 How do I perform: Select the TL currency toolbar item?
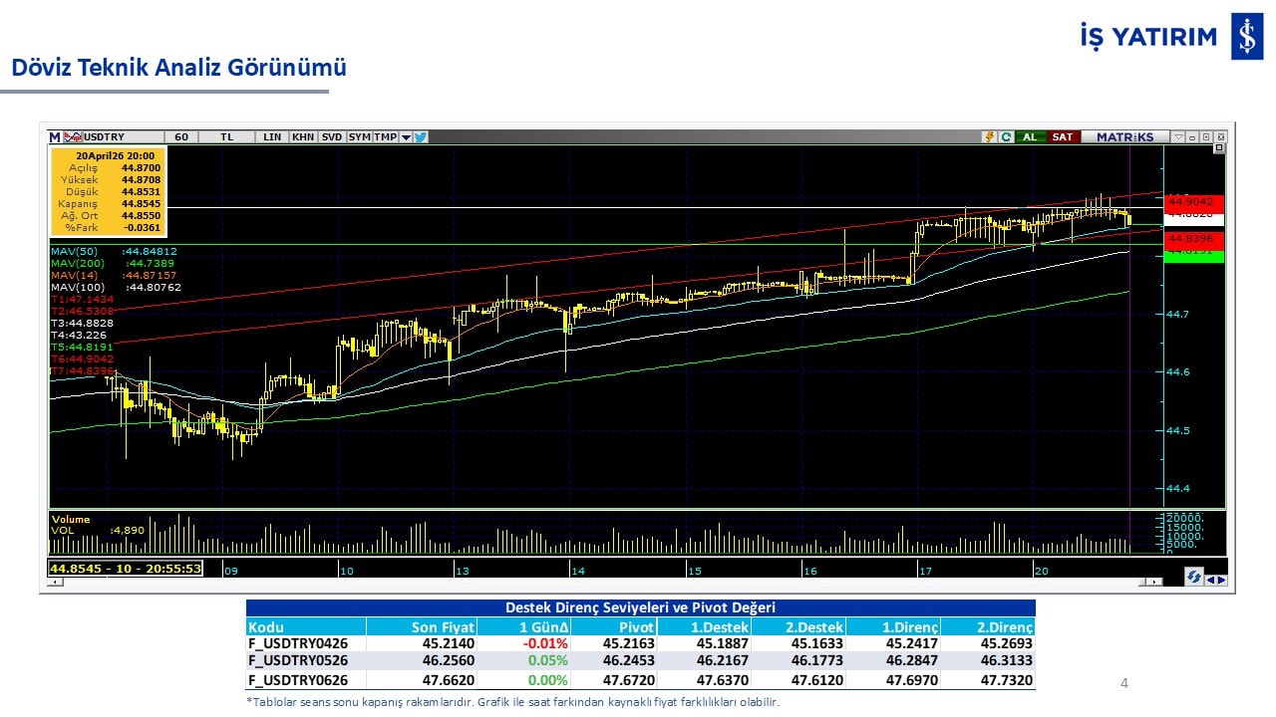point(226,136)
